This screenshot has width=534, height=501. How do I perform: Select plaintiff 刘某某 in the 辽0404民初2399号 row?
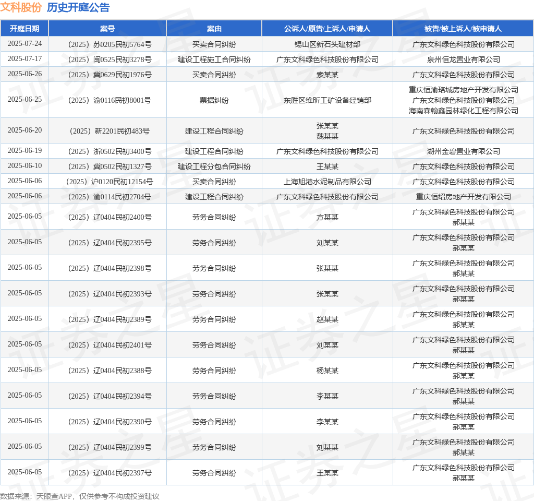tap(327, 447)
